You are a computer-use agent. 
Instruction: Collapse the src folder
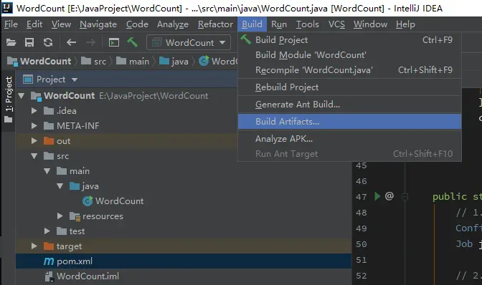[x=34, y=156]
